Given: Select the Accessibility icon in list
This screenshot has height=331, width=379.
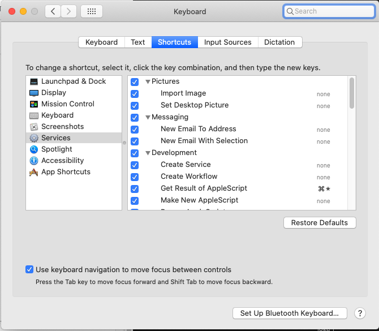Looking at the screenshot, I should click(34, 161).
